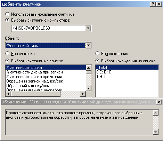Screen dimensions: 163x141
Task: Open the computer name dropdown arrow
Action: 88,28
